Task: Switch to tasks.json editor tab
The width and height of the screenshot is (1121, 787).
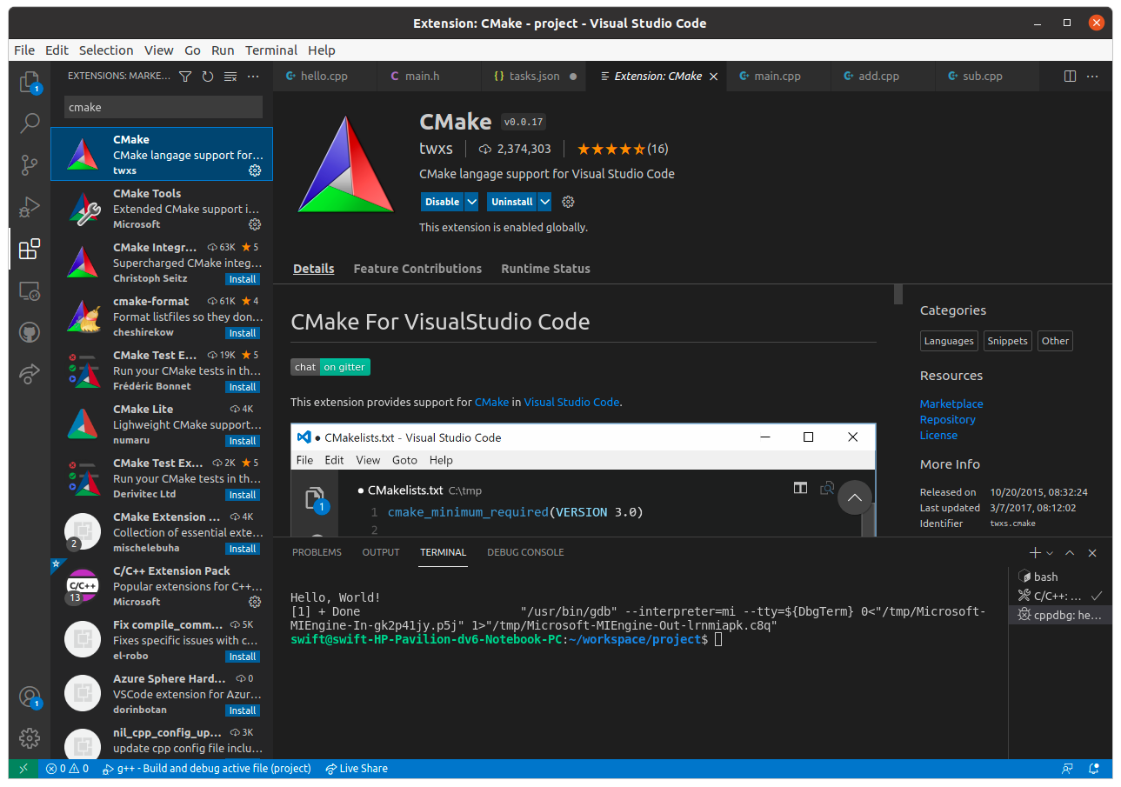Action: pos(534,77)
